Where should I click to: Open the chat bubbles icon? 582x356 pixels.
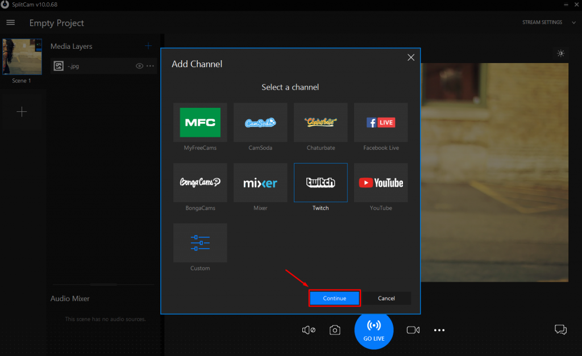(x=560, y=329)
